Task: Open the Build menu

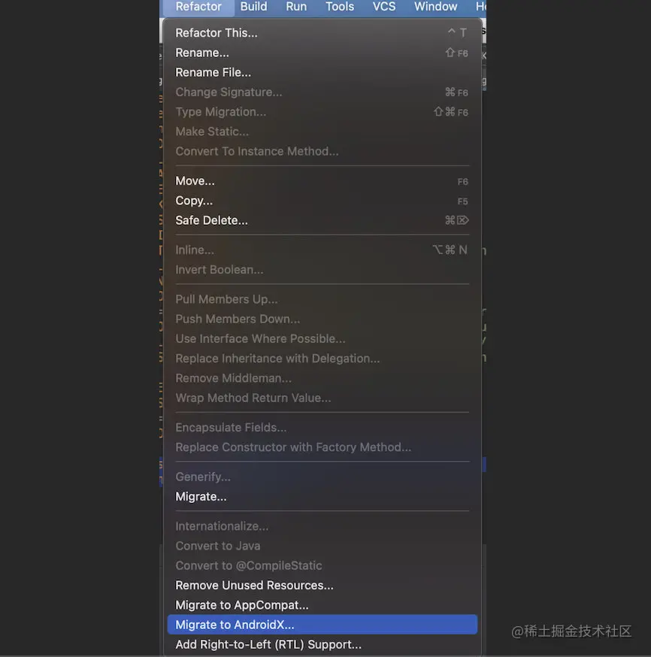Action: [x=253, y=7]
